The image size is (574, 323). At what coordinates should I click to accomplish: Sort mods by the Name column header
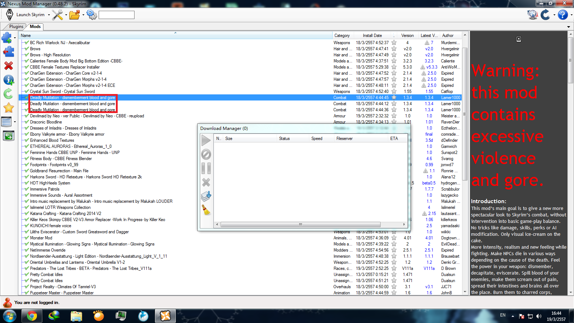(x=175, y=36)
